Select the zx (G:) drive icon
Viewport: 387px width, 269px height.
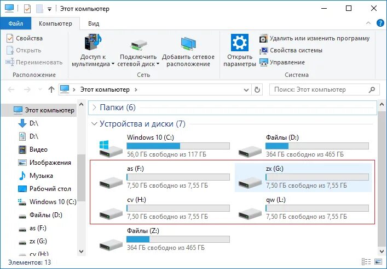tap(250, 182)
